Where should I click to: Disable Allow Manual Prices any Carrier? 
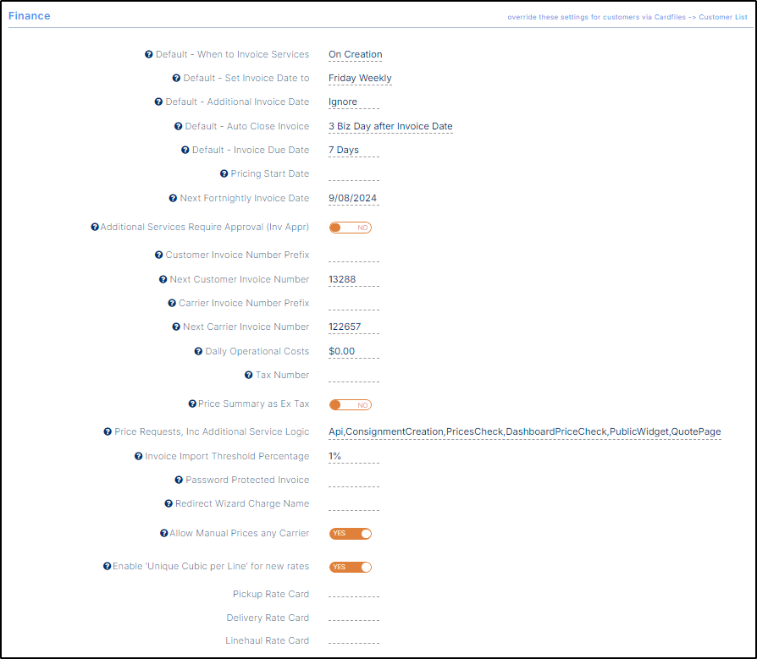(350, 534)
